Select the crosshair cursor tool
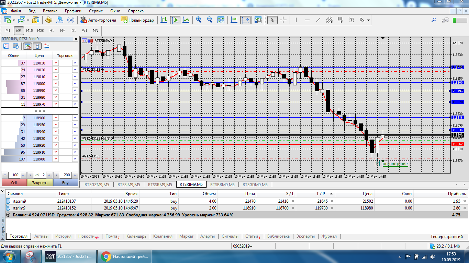Viewport: 469px width, 263px height. coord(283,20)
